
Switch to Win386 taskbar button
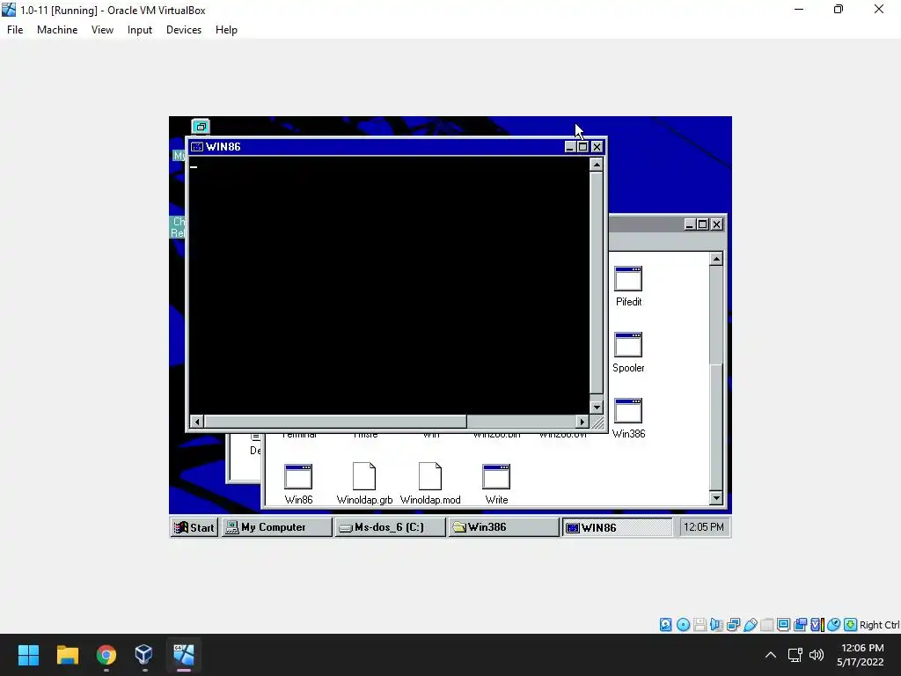(x=503, y=527)
